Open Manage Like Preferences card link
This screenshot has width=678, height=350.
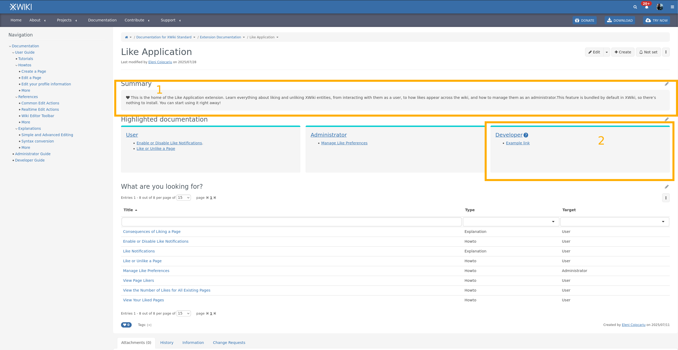pos(344,143)
